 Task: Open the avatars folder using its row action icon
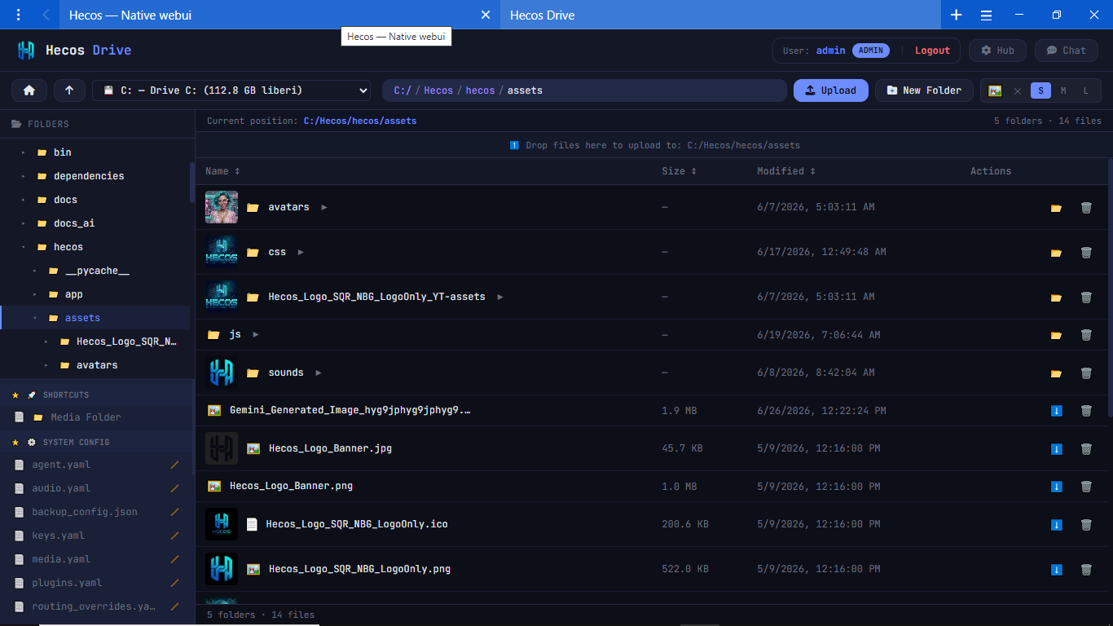click(x=1056, y=208)
